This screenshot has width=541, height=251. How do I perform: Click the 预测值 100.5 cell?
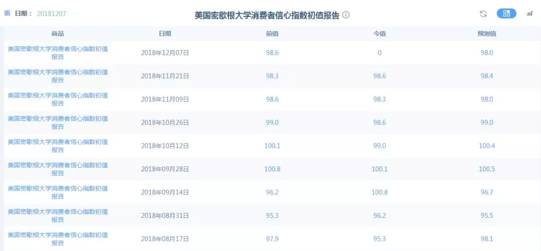click(x=487, y=169)
